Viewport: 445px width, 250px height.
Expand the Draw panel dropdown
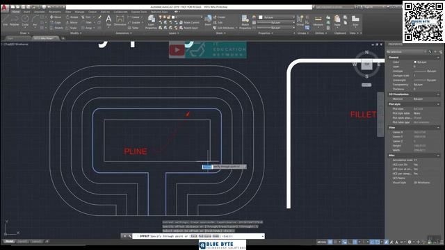(x=25, y=33)
